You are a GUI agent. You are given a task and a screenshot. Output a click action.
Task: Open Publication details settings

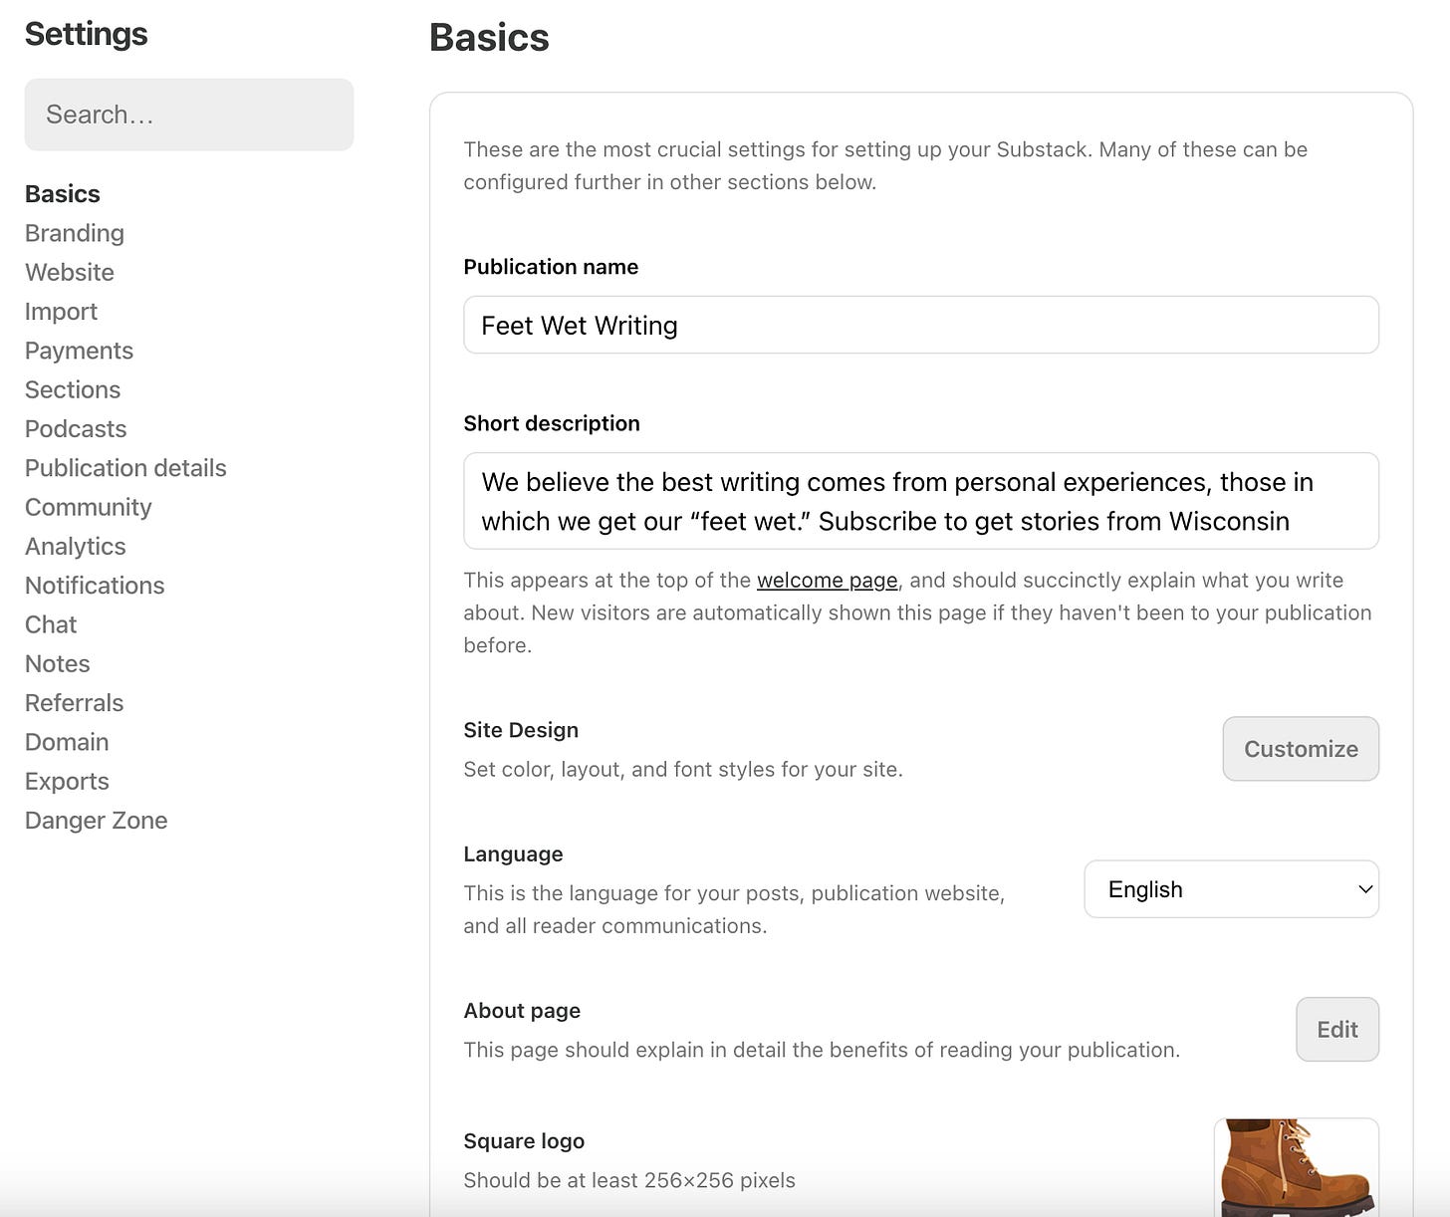click(125, 467)
